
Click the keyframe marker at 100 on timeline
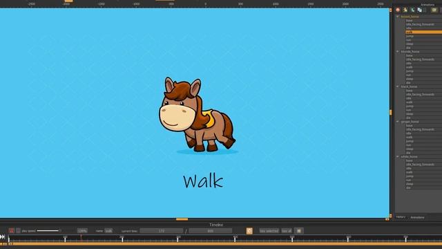[65, 239]
